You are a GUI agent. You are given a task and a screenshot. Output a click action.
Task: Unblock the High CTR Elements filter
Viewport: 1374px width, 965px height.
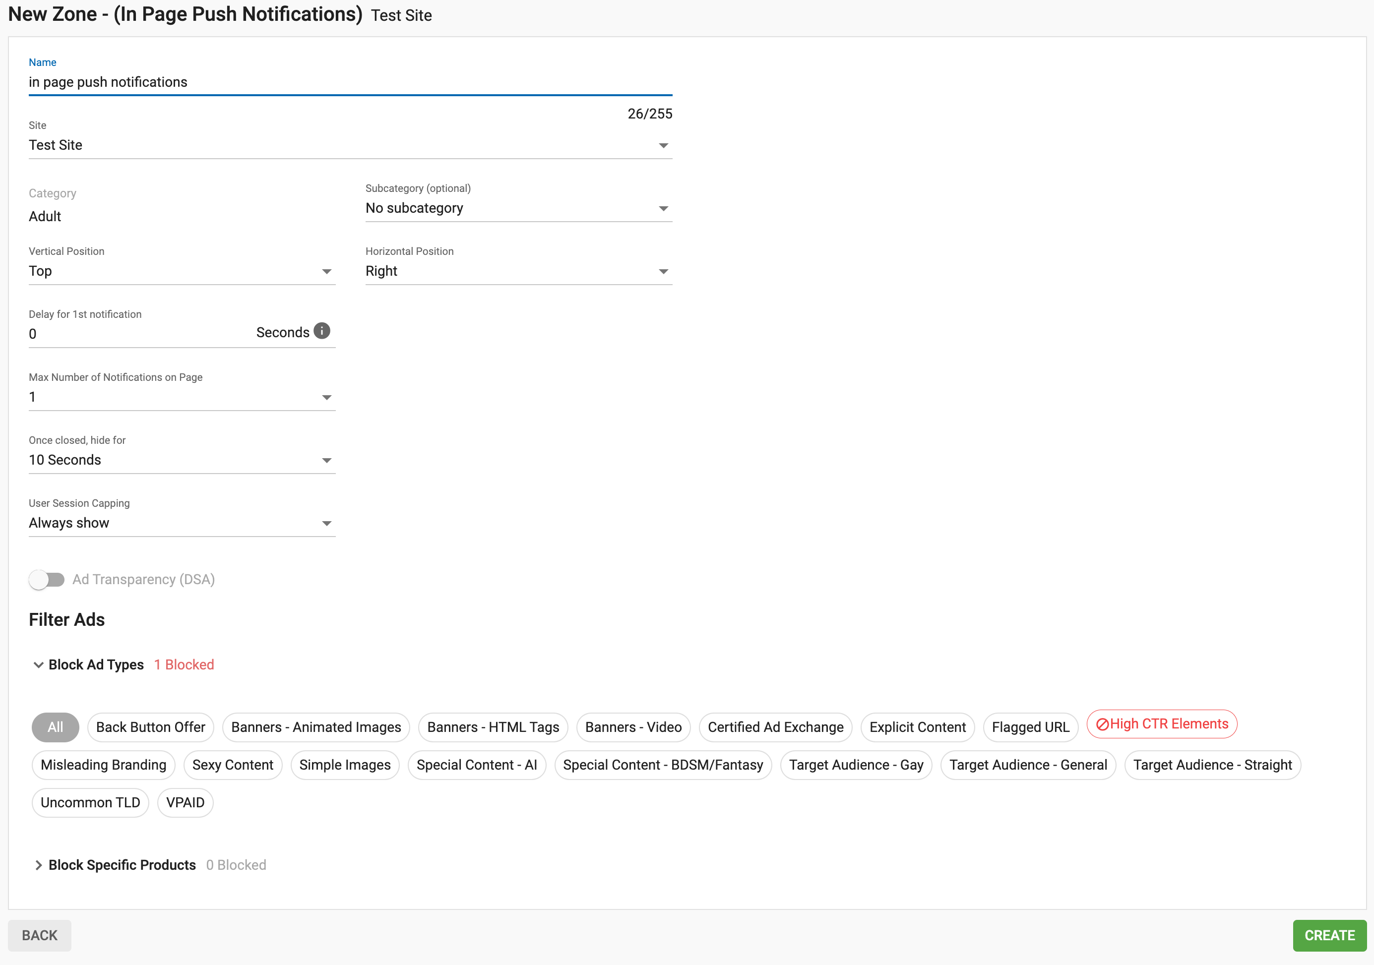point(1162,724)
